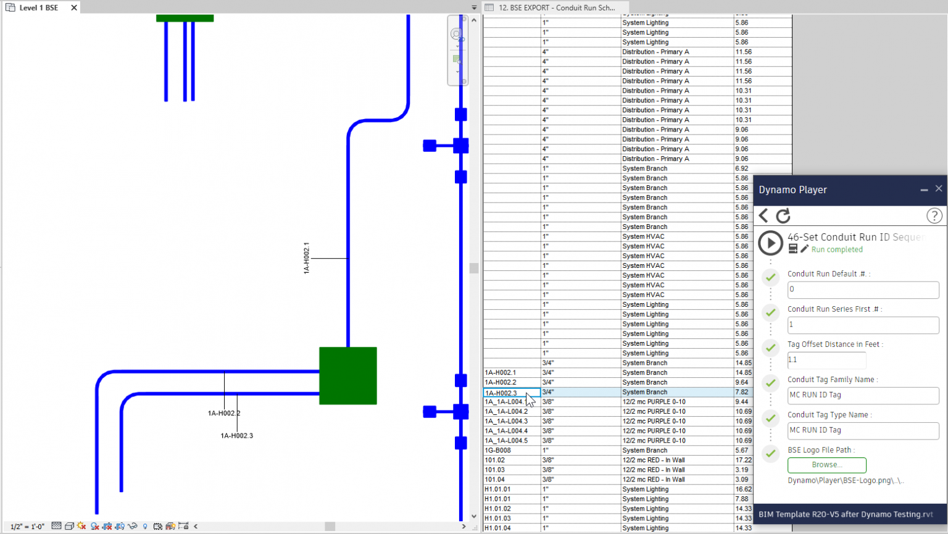Open the Visual Style cube menu
Image resolution: width=948 pixels, height=534 pixels.
[69, 526]
